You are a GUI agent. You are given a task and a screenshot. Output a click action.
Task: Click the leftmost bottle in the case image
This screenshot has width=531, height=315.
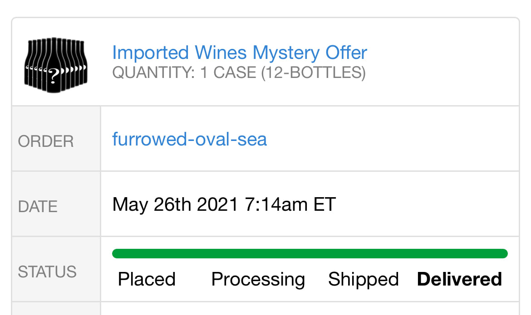[x=30, y=63]
